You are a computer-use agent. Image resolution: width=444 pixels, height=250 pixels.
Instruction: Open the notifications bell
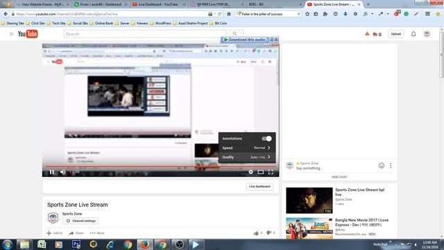click(413, 34)
